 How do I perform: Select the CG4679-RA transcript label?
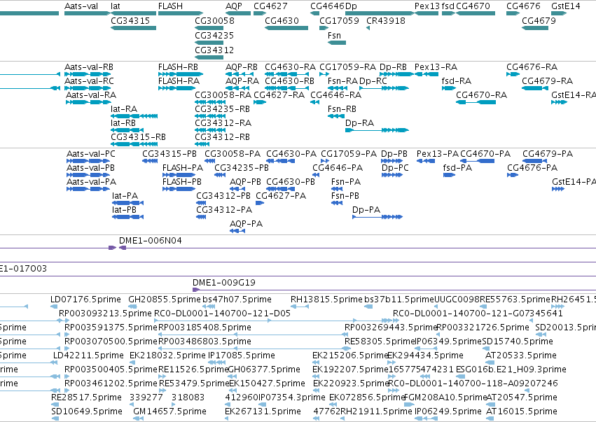coord(548,81)
